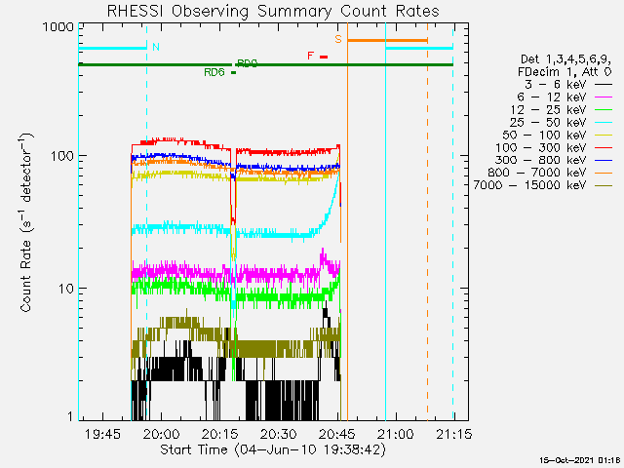Click the 'FDecim 1, Att 0' label

tap(565, 72)
